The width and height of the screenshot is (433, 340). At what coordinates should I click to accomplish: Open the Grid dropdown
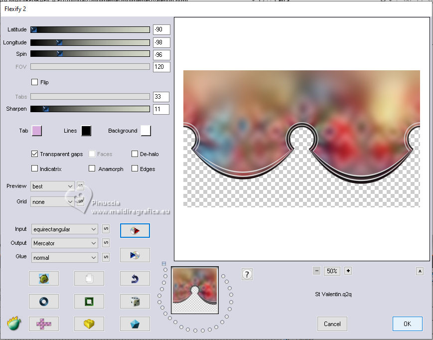[x=52, y=202]
